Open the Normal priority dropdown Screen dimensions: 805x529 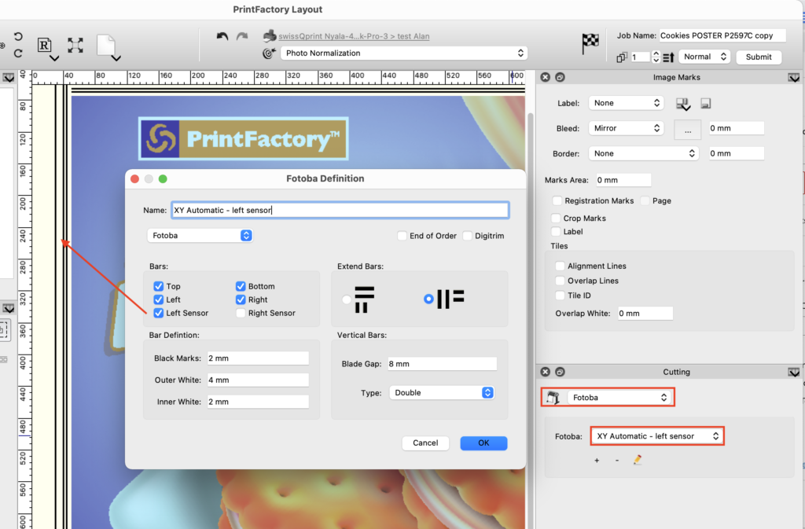pos(704,57)
